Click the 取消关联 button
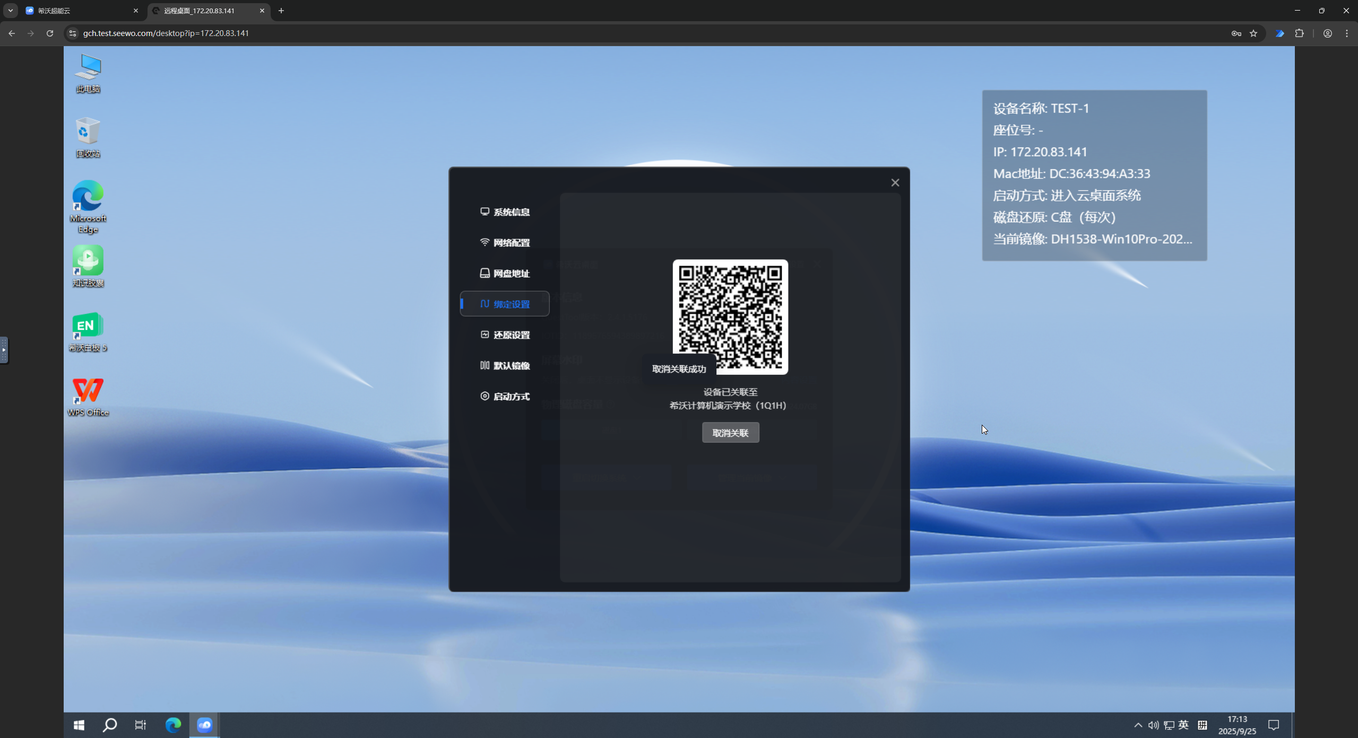Screen dimensions: 1358x738 point(730,433)
